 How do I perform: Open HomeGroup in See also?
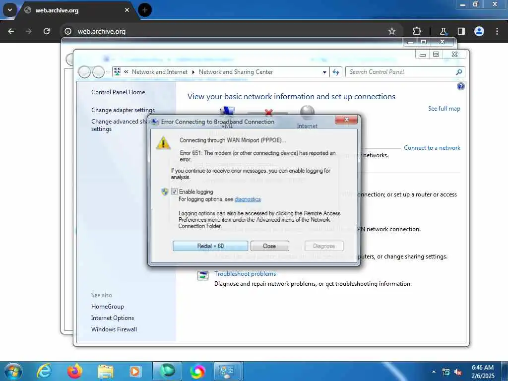[107, 307]
